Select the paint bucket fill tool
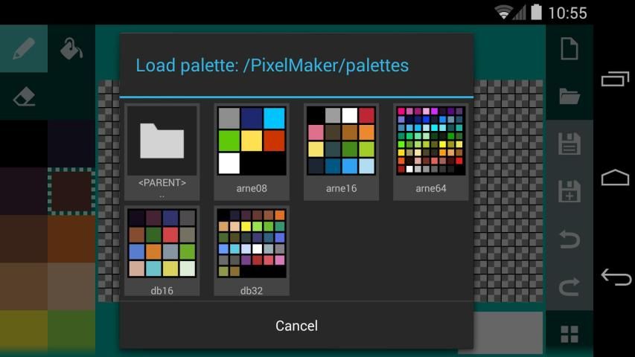Screen dimensions: 635x357 tap(71, 49)
